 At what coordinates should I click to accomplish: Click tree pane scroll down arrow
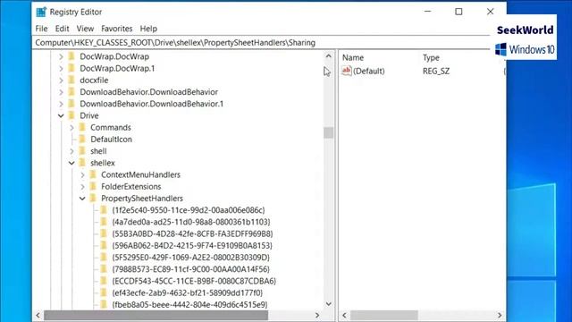coord(328,304)
